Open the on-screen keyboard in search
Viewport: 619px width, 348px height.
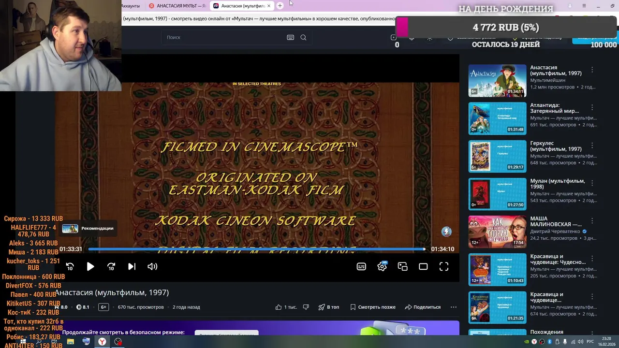(x=290, y=37)
